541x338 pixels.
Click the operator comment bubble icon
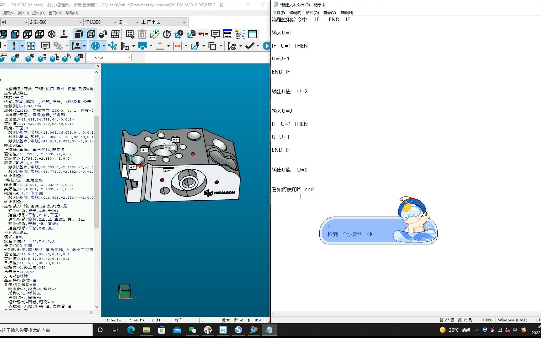tap(45, 46)
